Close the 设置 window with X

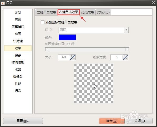[153, 3]
